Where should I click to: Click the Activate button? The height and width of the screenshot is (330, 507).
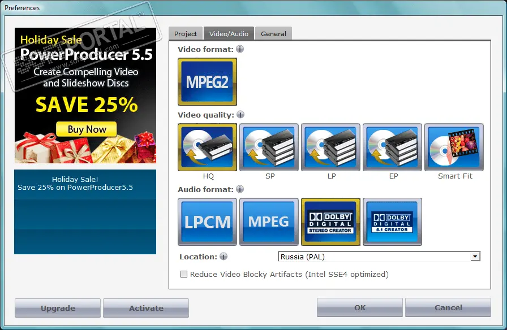click(x=146, y=309)
